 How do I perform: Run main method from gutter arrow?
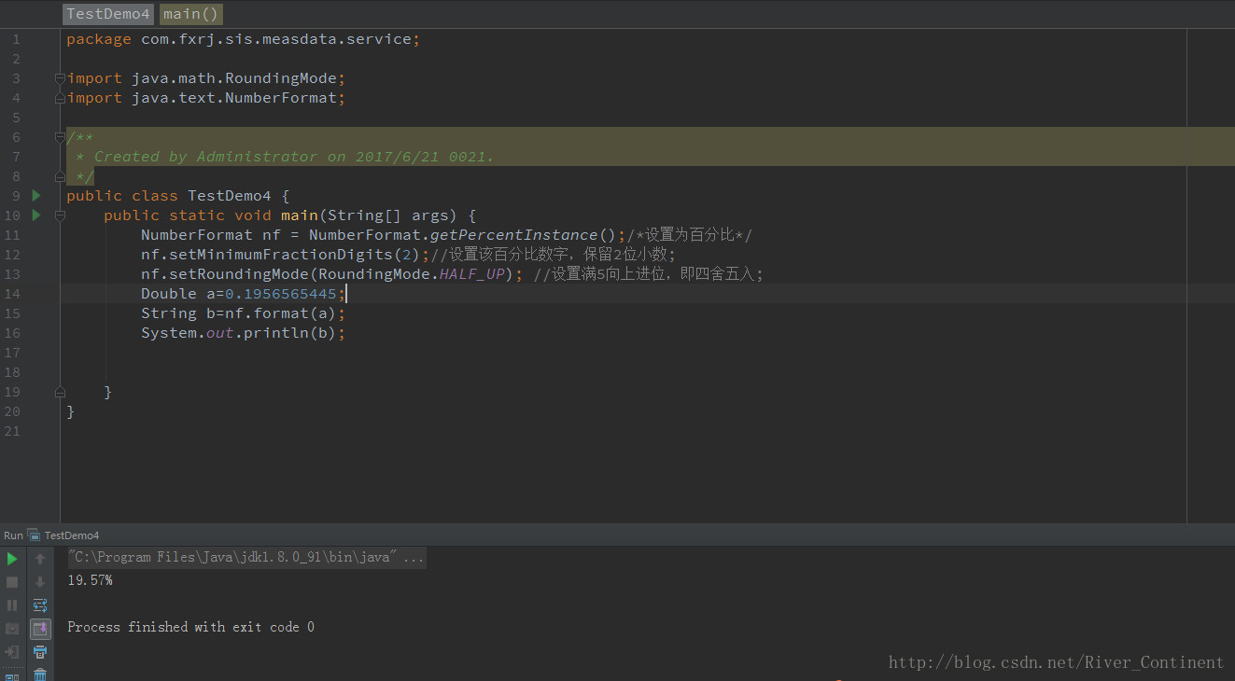36,215
